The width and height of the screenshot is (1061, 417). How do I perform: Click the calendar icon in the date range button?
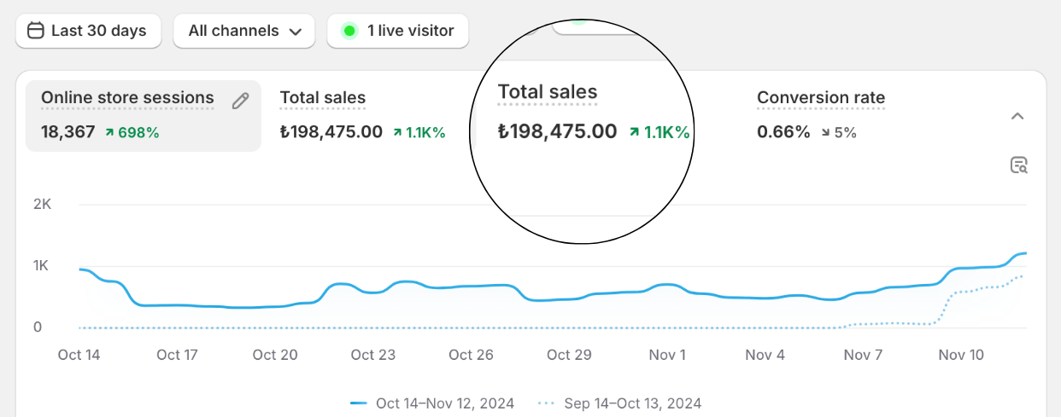click(35, 31)
